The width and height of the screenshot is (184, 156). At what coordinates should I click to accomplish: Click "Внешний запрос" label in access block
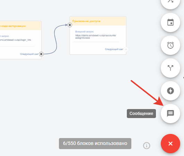coord(85,31)
